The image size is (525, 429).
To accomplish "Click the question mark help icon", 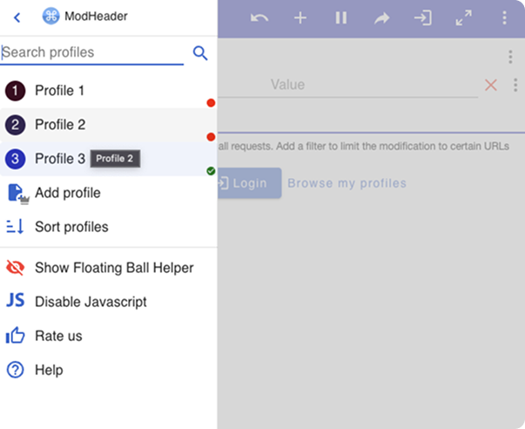I will pyautogui.click(x=15, y=370).
